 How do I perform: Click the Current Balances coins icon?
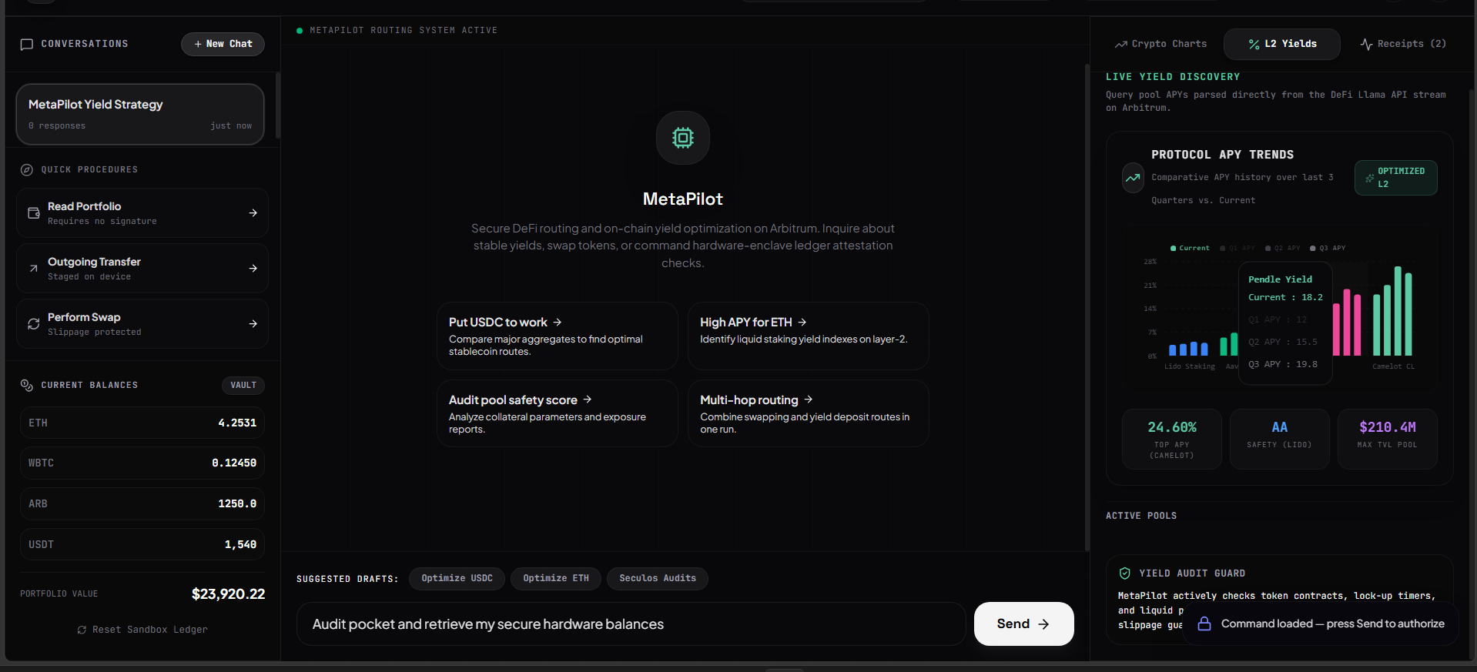(x=26, y=385)
